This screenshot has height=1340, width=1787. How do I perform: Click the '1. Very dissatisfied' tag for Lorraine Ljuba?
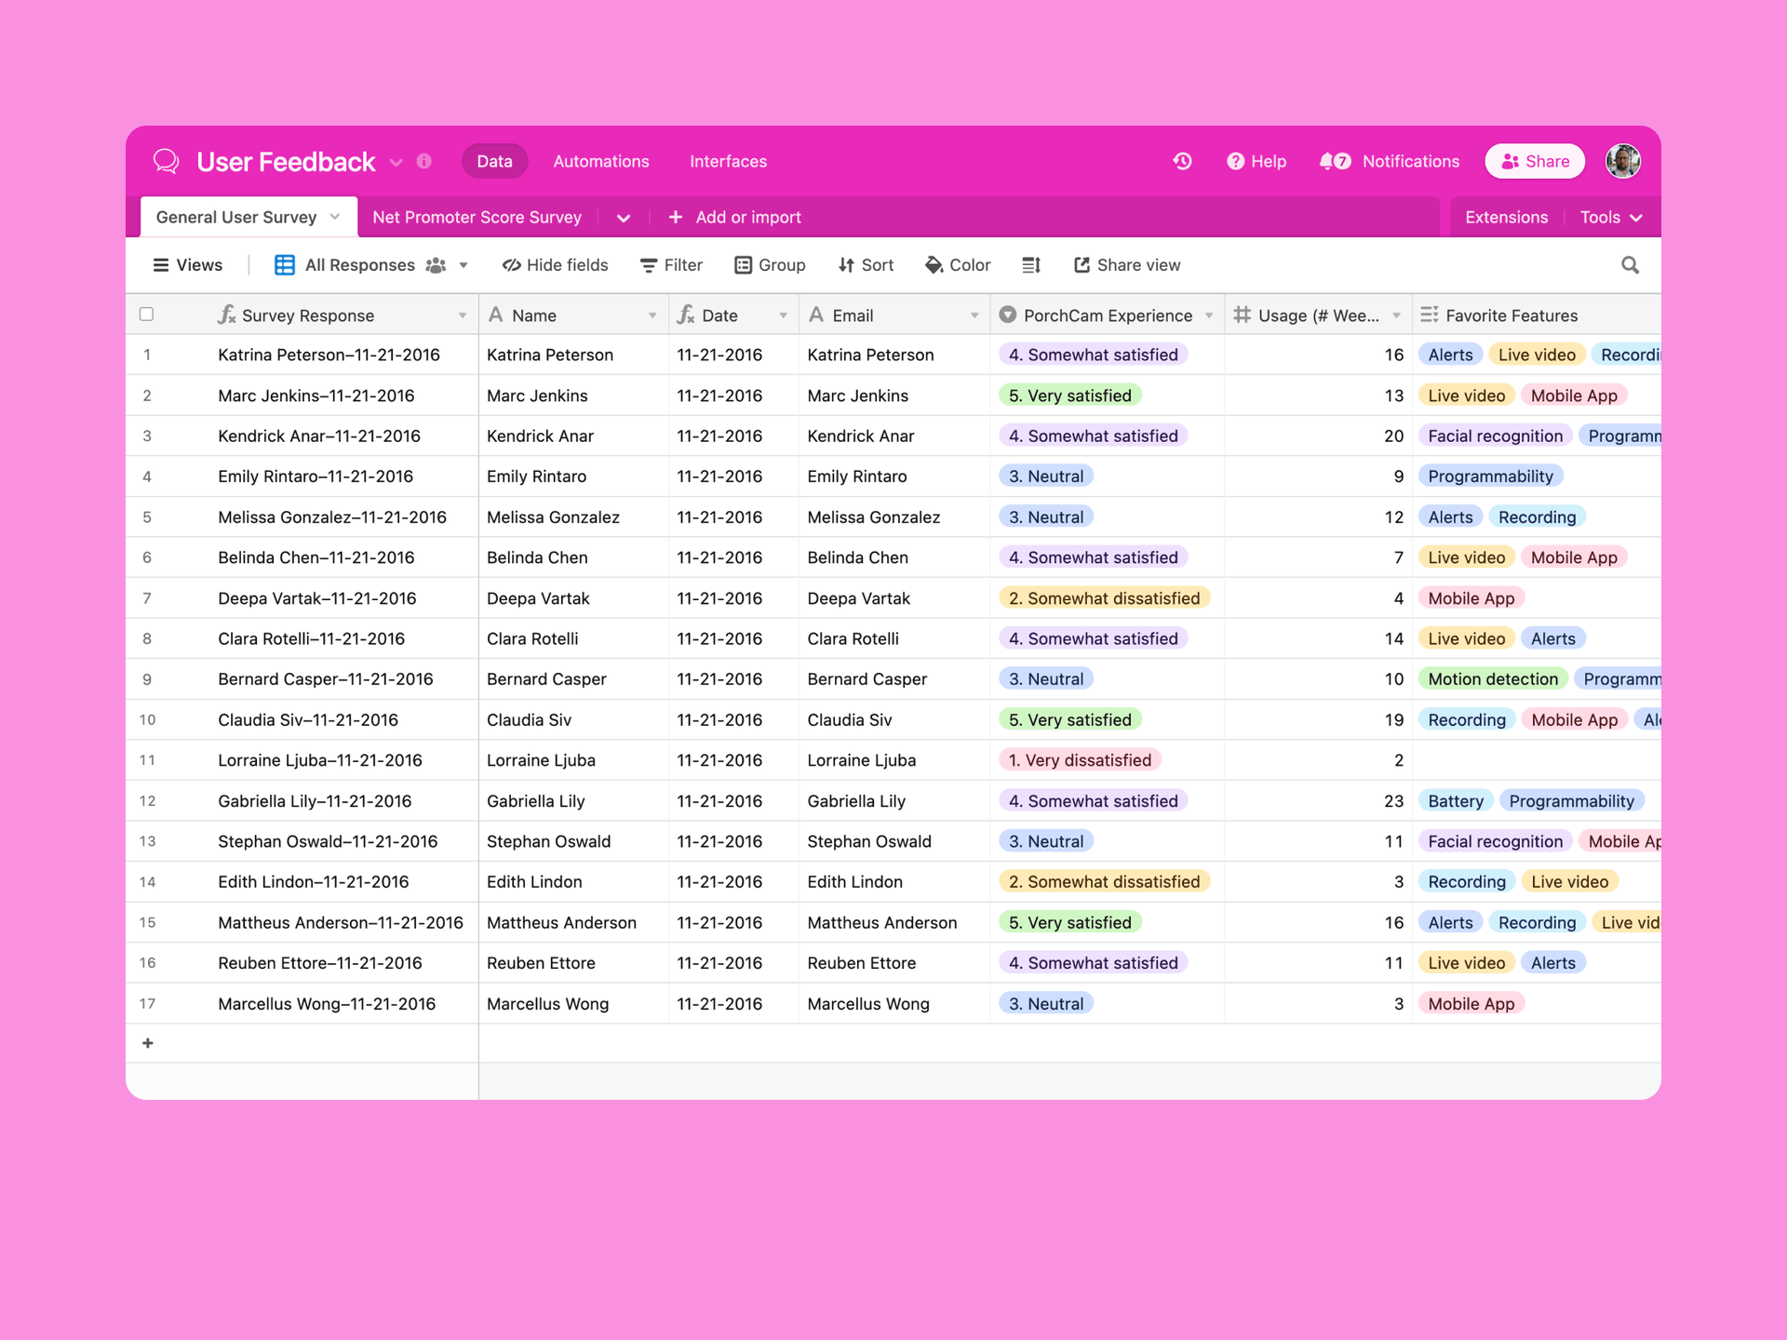click(1080, 760)
